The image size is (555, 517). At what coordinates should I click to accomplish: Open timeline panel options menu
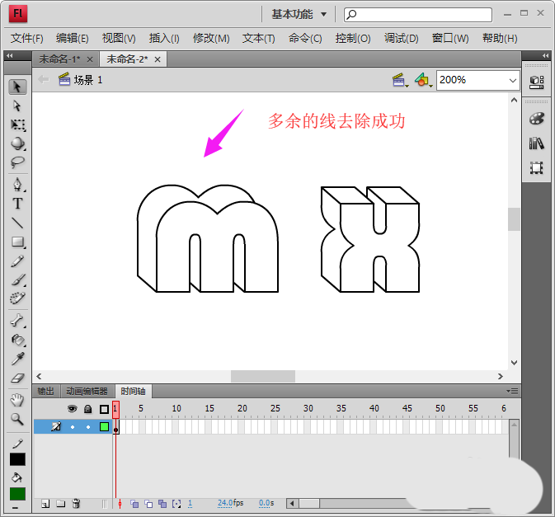click(x=512, y=391)
